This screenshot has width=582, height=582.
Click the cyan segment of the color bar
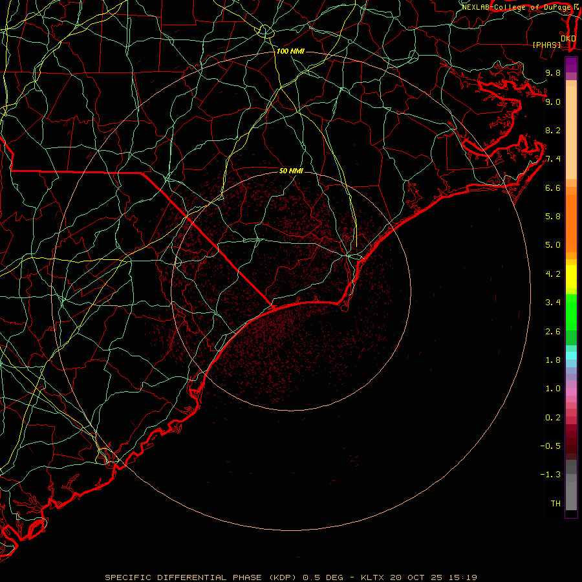[x=571, y=356]
